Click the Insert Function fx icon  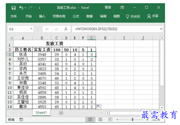tap(66, 29)
